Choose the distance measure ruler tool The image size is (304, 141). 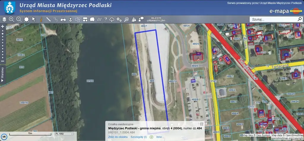click(48, 19)
